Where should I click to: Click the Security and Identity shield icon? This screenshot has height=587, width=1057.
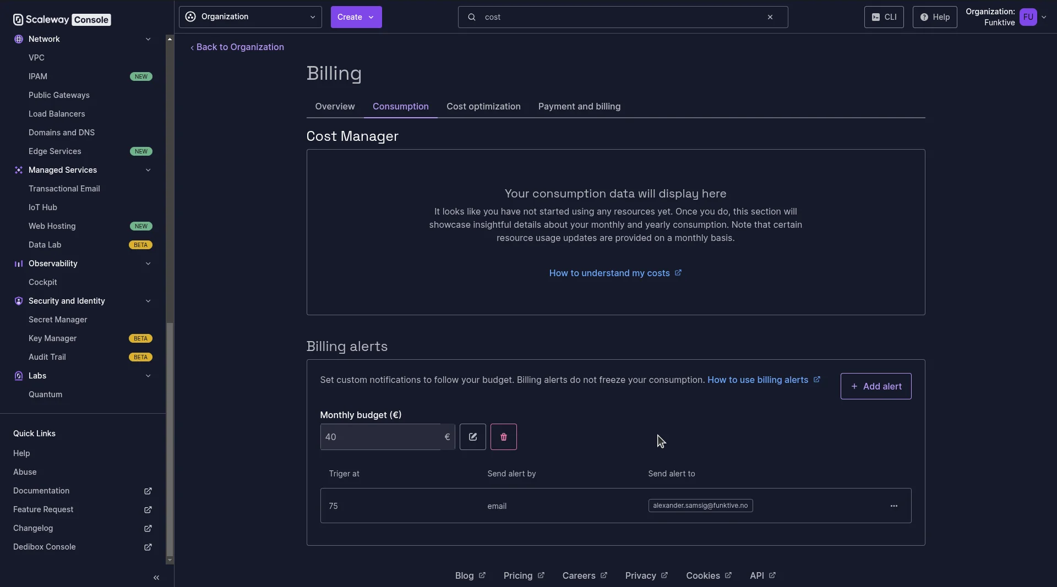19,301
